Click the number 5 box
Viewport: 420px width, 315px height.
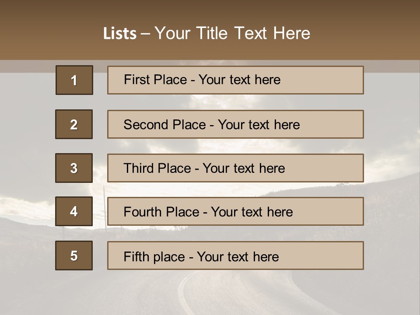74,255
